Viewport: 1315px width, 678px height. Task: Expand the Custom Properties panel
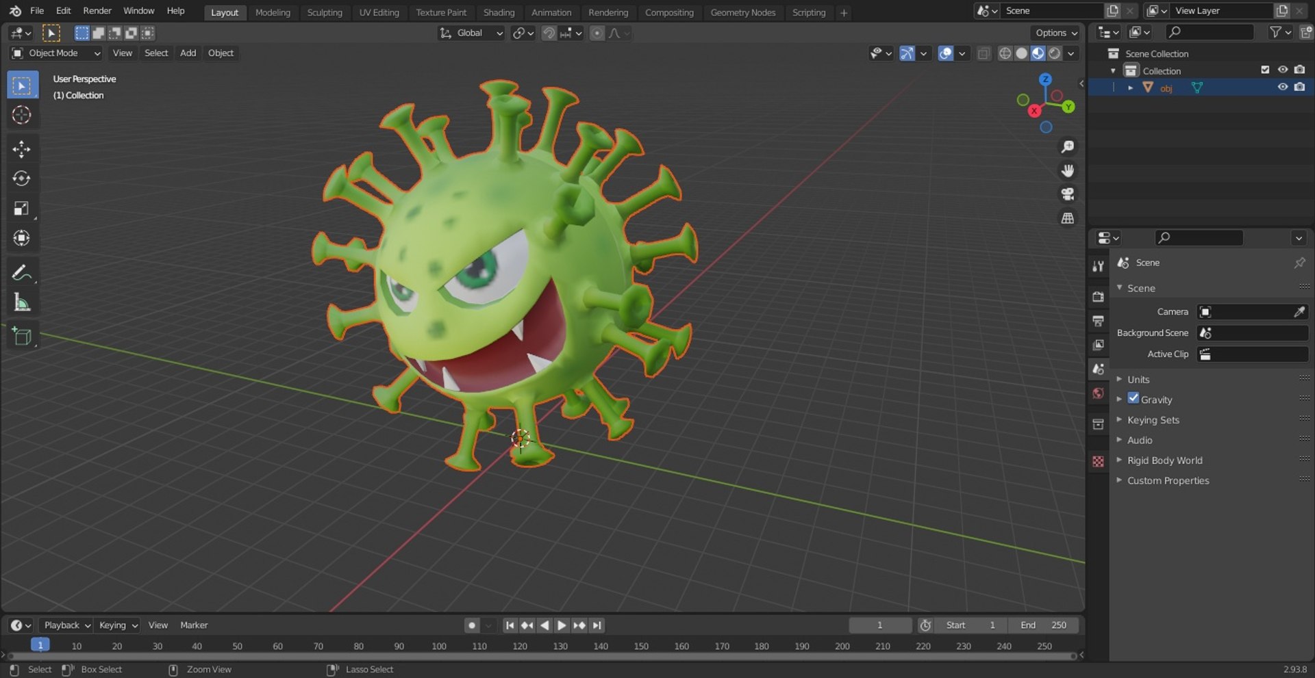click(1168, 480)
